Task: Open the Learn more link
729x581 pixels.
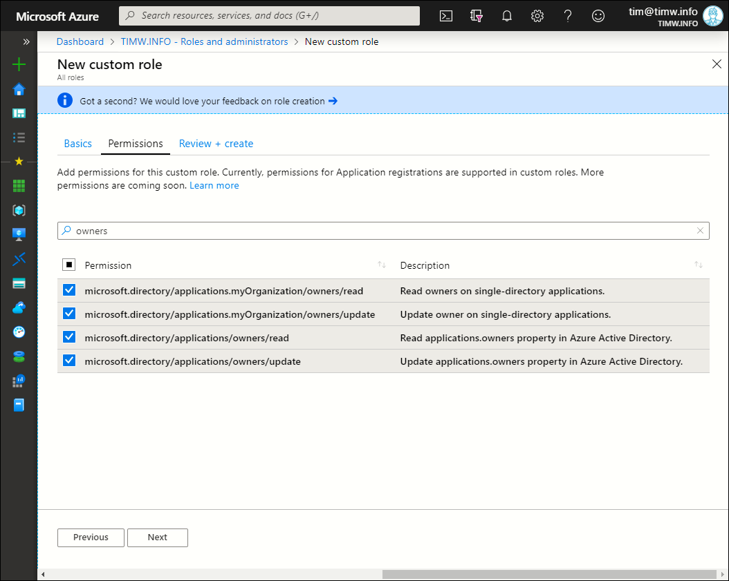Action: 214,186
